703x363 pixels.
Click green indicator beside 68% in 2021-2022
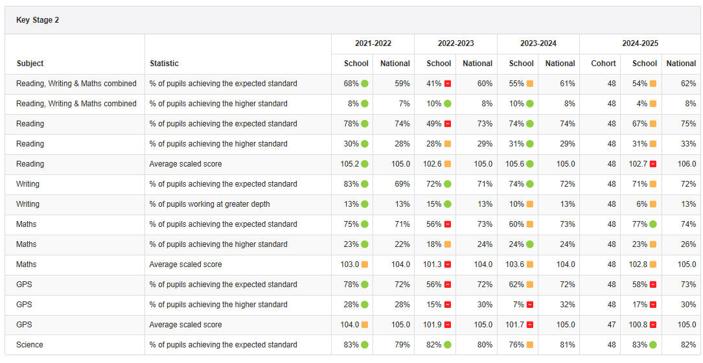point(365,84)
